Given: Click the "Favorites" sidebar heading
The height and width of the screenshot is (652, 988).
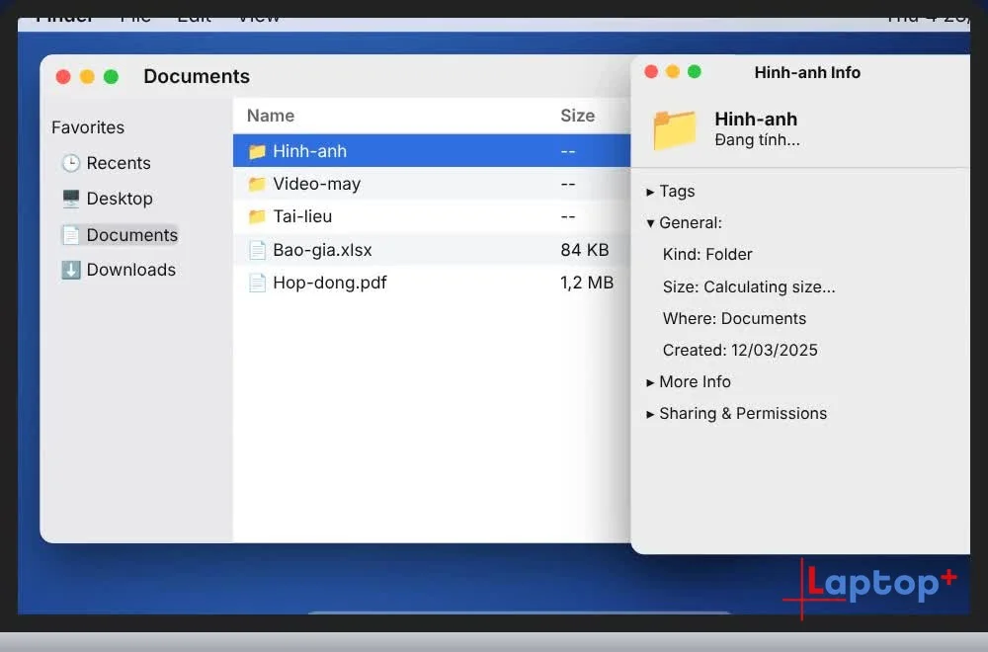Looking at the screenshot, I should [x=88, y=127].
